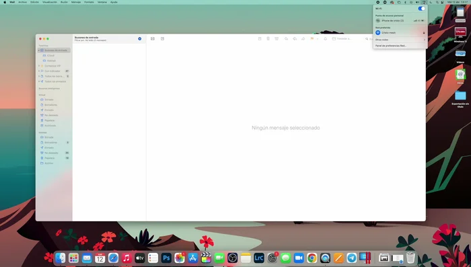Open the Mensaje menu in the menu bar

(76, 2)
